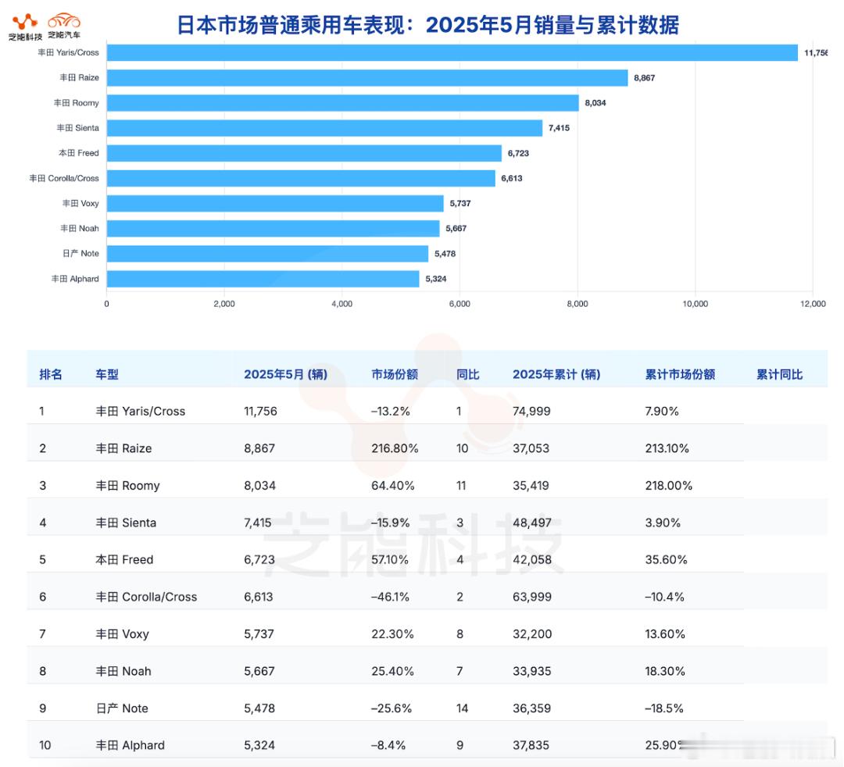
Task: Click the 2025年5月 (辆) column header
Action: coord(286,374)
